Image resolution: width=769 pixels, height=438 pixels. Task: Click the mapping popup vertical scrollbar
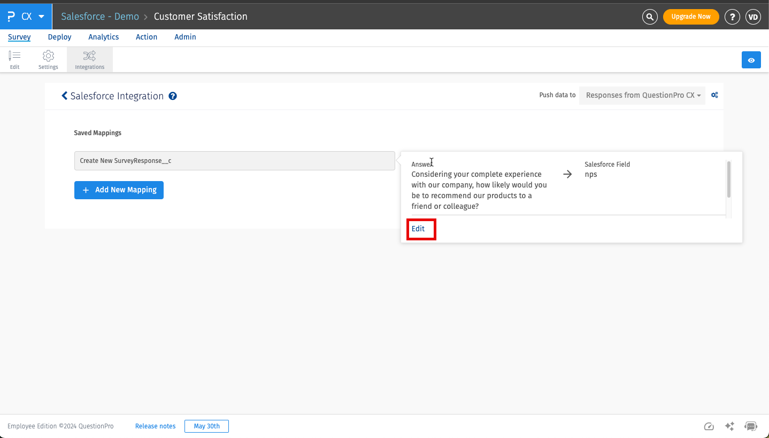click(x=728, y=179)
